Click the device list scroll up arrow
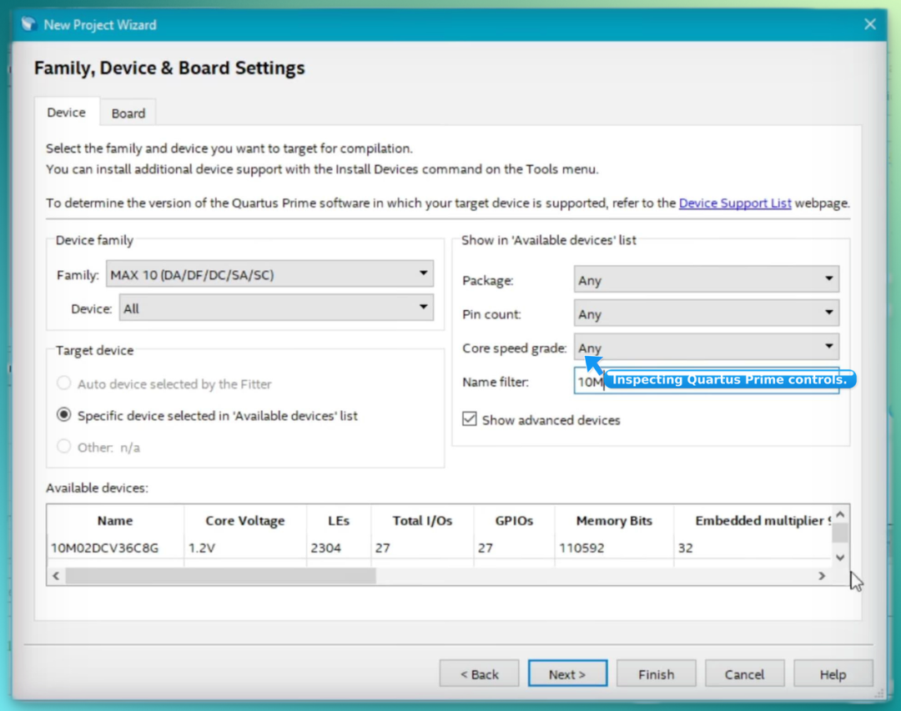 coord(840,514)
